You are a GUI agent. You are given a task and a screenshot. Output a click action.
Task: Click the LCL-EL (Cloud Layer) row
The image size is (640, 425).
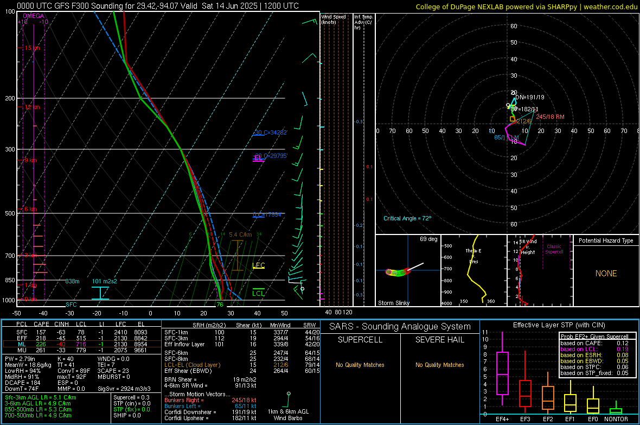(x=242, y=365)
